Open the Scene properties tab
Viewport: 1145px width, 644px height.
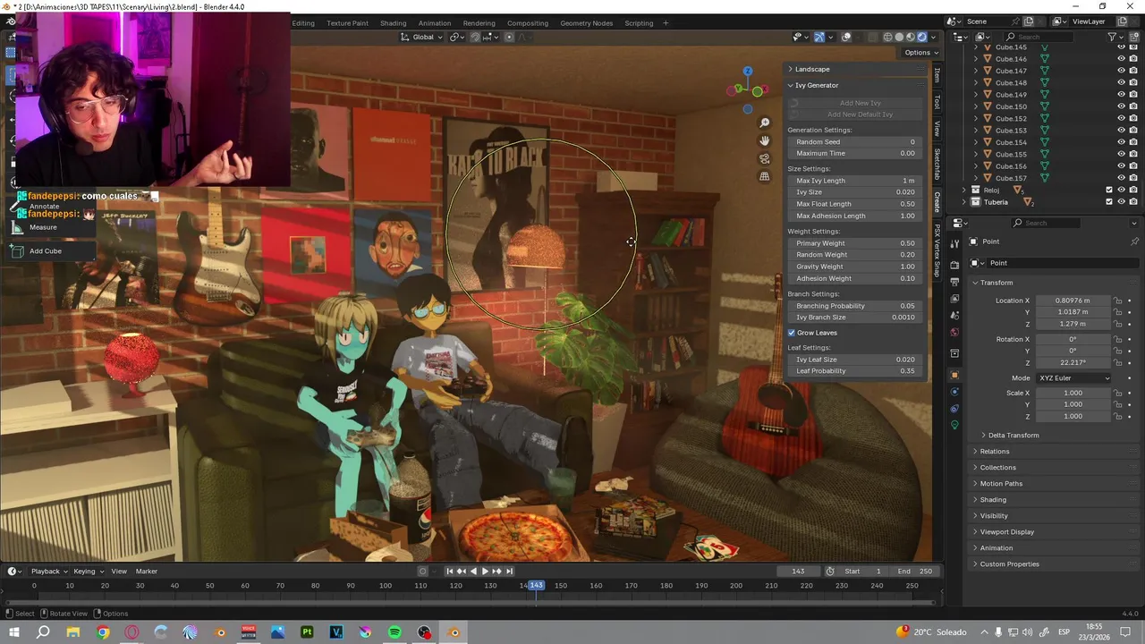[955, 316]
